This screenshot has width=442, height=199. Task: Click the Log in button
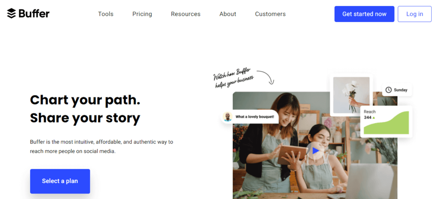click(414, 14)
